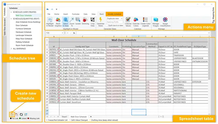The width and height of the screenshot is (218, 124).
Task: Switch to the Insert ribbon tab
Action: (66, 14)
